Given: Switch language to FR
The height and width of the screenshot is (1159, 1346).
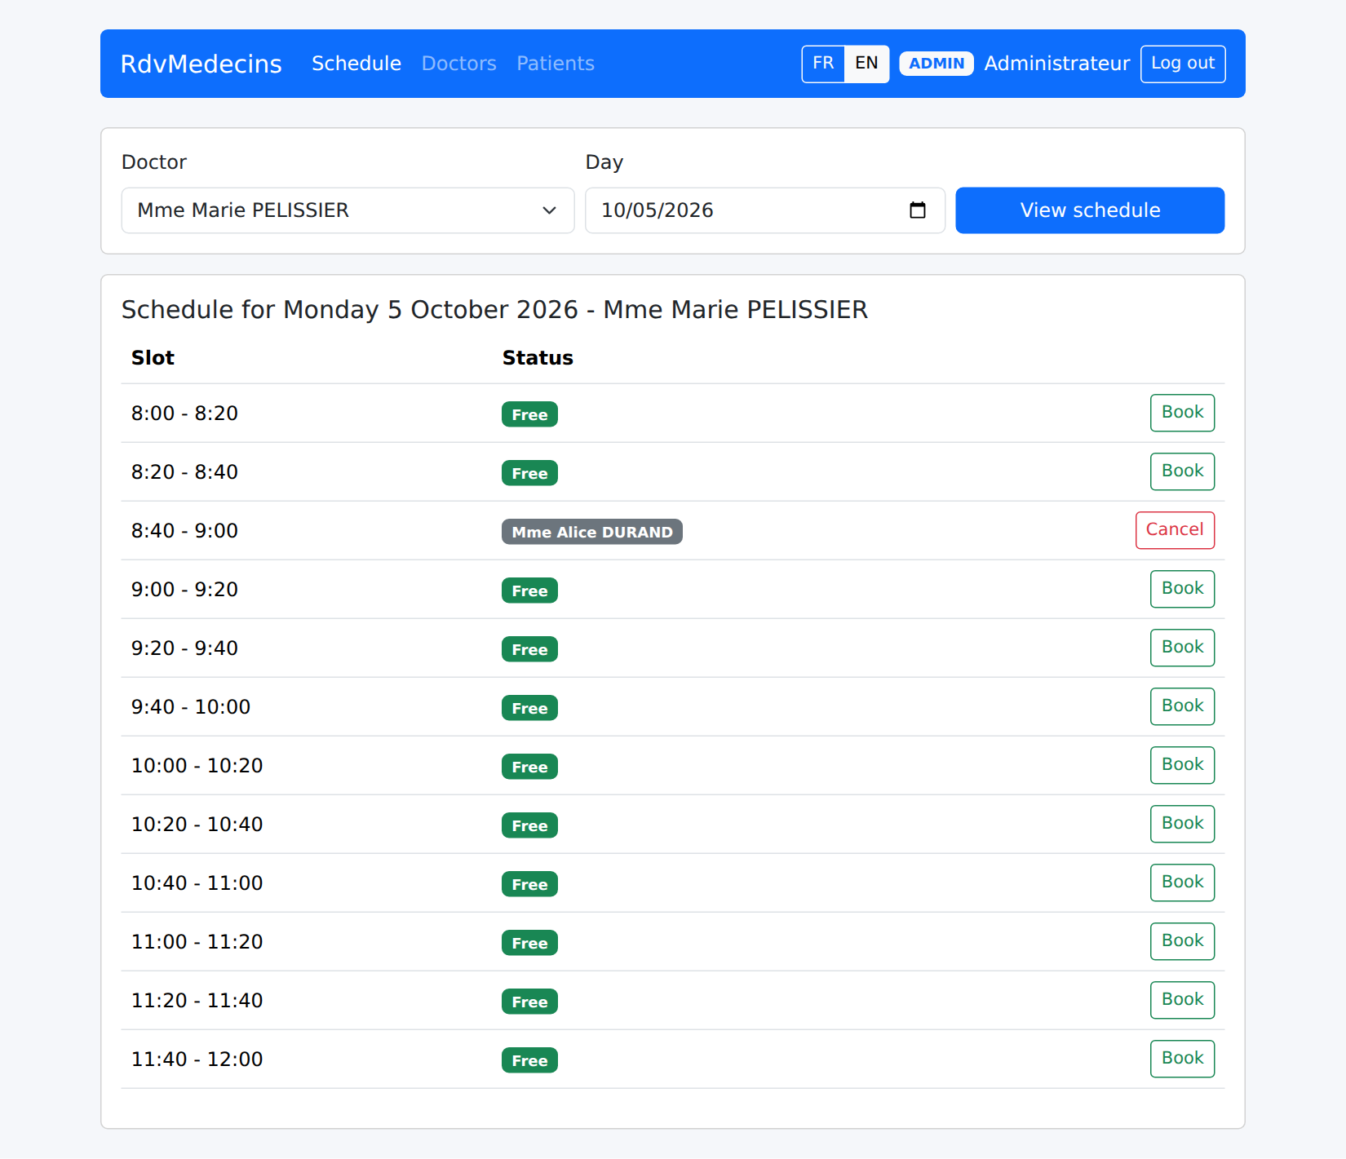Looking at the screenshot, I should [823, 64].
